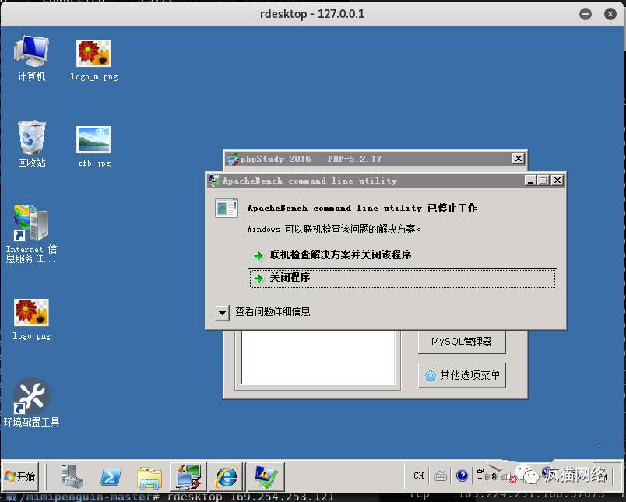Open the file explorer taskbar icon
Screen dimensions: 626x502
coord(149,477)
